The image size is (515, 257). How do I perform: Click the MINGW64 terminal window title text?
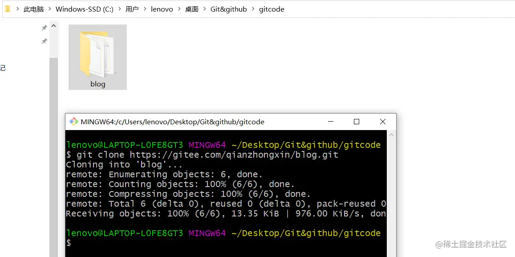tap(172, 122)
